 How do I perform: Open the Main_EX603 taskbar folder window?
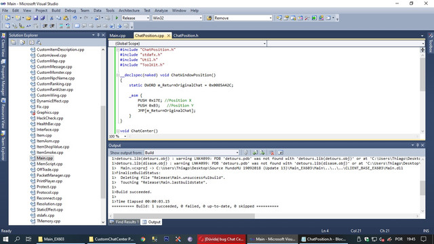point(60,239)
